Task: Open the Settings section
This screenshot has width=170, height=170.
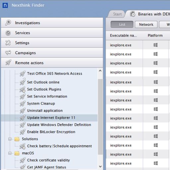Action: click(52, 43)
